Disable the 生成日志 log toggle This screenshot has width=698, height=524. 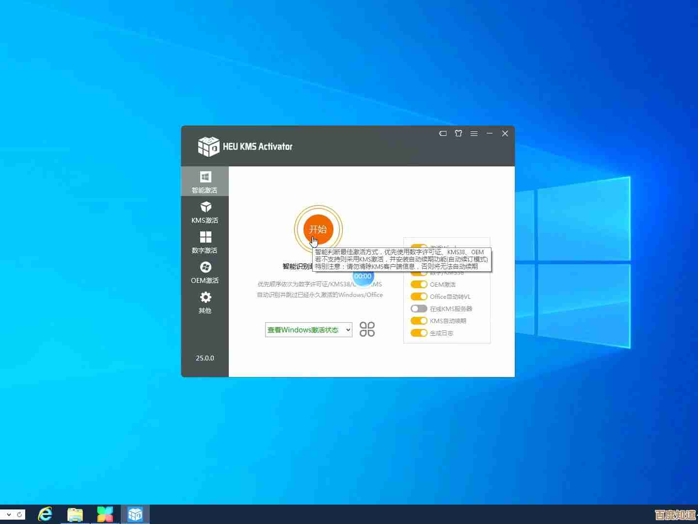(419, 333)
